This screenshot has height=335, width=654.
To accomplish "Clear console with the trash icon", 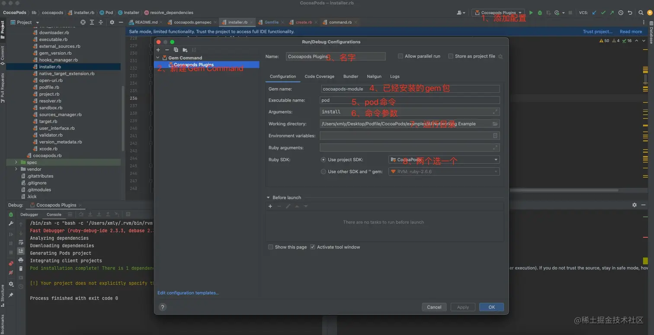I will click(x=21, y=269).
